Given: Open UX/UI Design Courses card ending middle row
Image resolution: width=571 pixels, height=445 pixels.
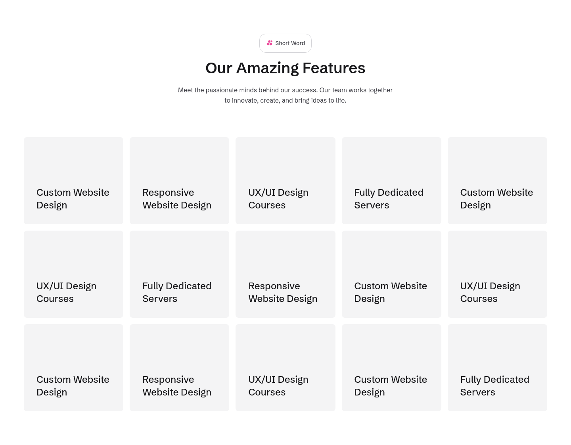Looking at the screenshot, I should (x=497, y=274).
